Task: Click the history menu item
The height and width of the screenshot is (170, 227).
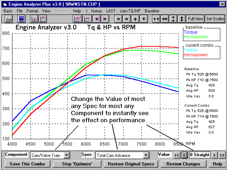Action: [96, 11]
